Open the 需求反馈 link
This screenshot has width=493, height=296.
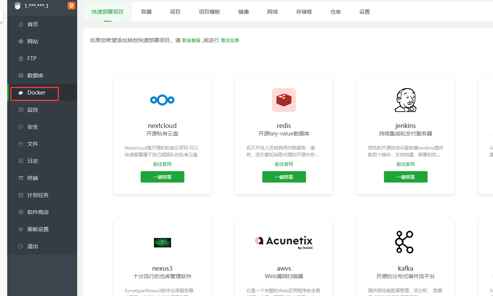(230, 40)
